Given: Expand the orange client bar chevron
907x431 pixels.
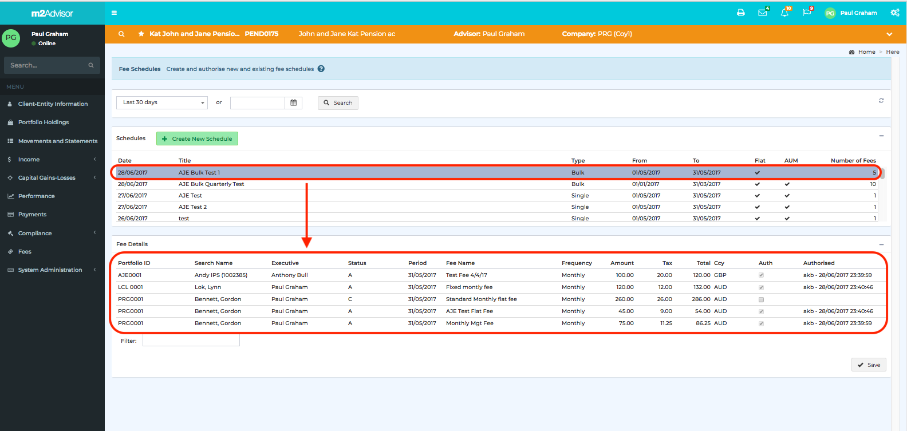Looking at the screenshot, I should (x=889, y=34).
